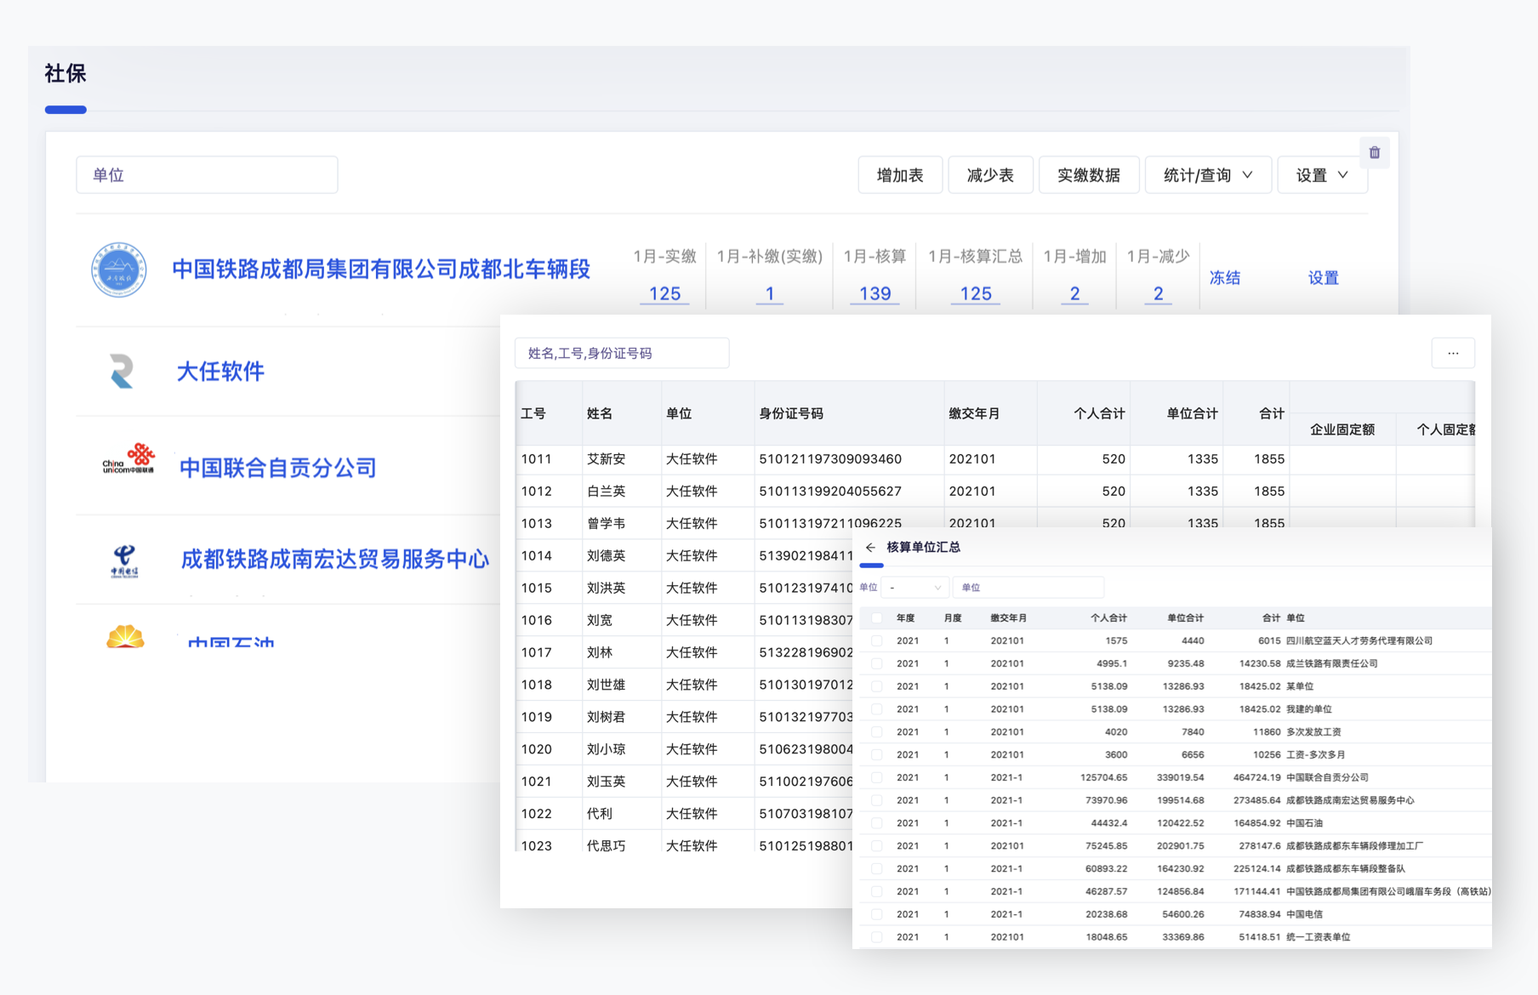Click the 减少表 button

pyautogui.click(x=990, y=175)
